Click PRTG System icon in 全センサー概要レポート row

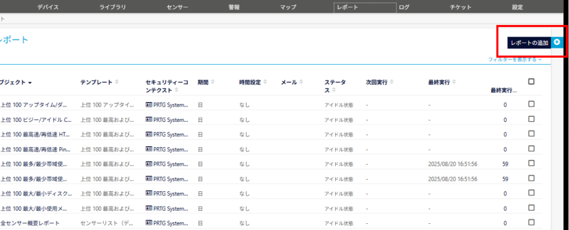(x=149, y=223)
